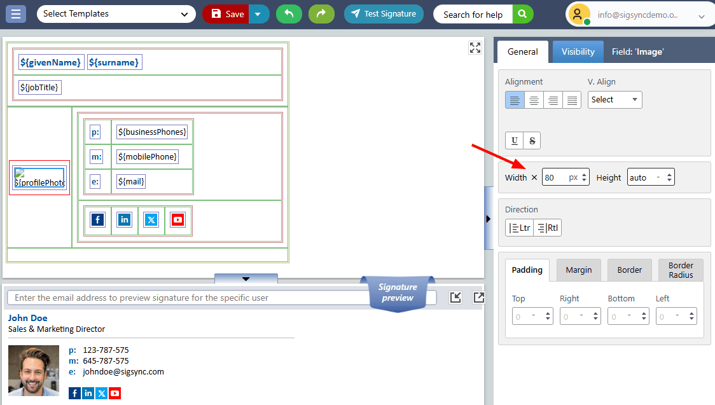Open the V. Align Select dropdown
Viewport: 715px width, 405px height.
point(614,100)
